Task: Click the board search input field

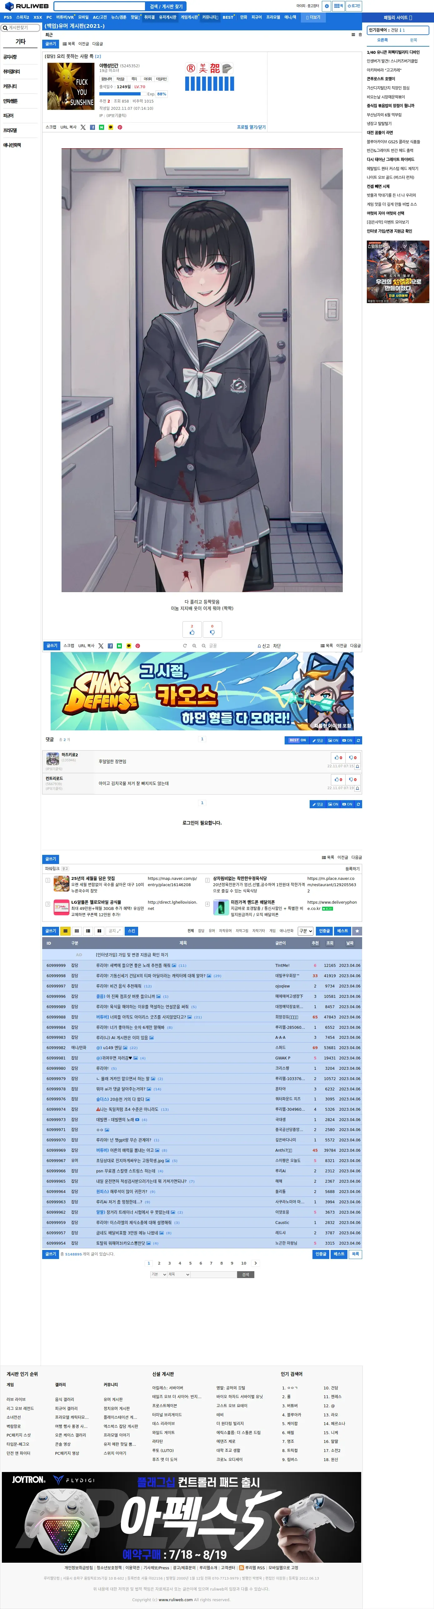Action: click(214, 1274)
